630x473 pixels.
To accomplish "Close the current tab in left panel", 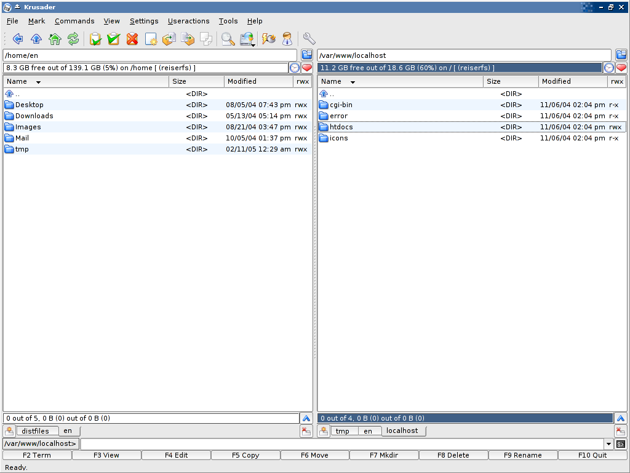I will (306, 431).
